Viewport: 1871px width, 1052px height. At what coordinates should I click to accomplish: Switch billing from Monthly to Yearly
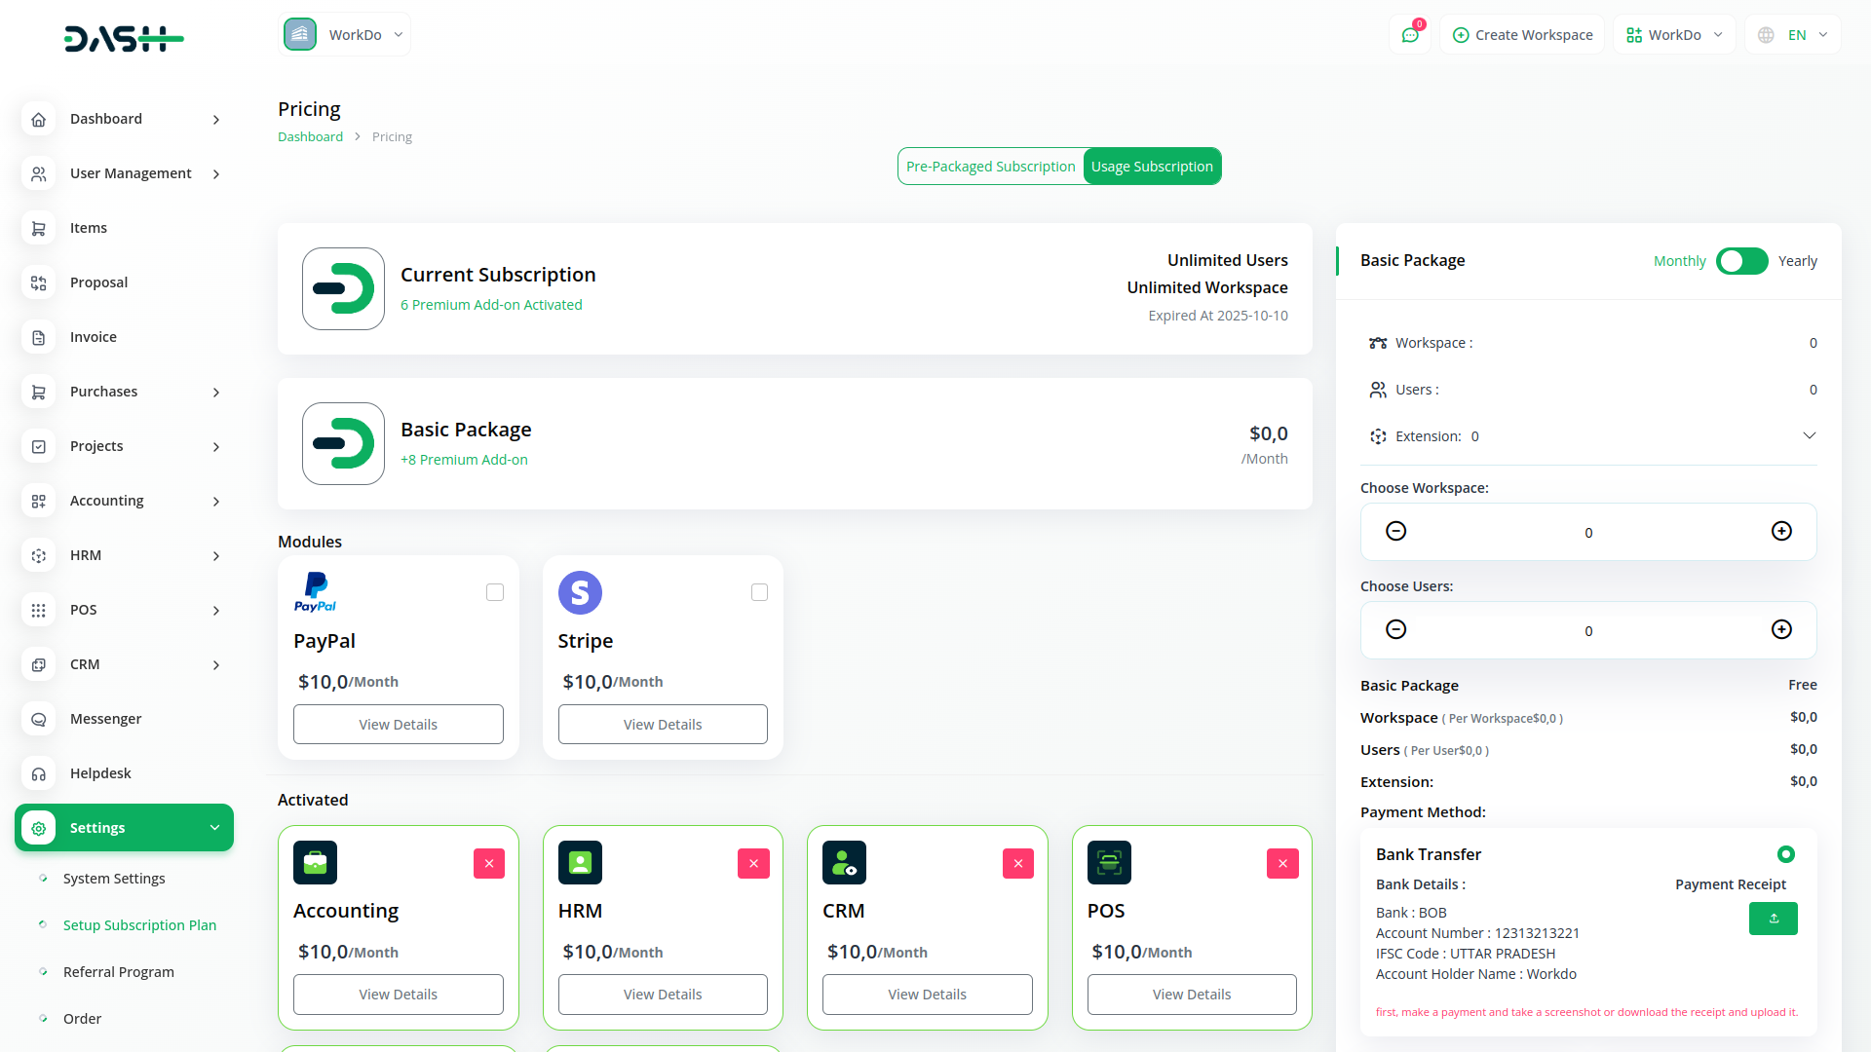(1742, 261)
